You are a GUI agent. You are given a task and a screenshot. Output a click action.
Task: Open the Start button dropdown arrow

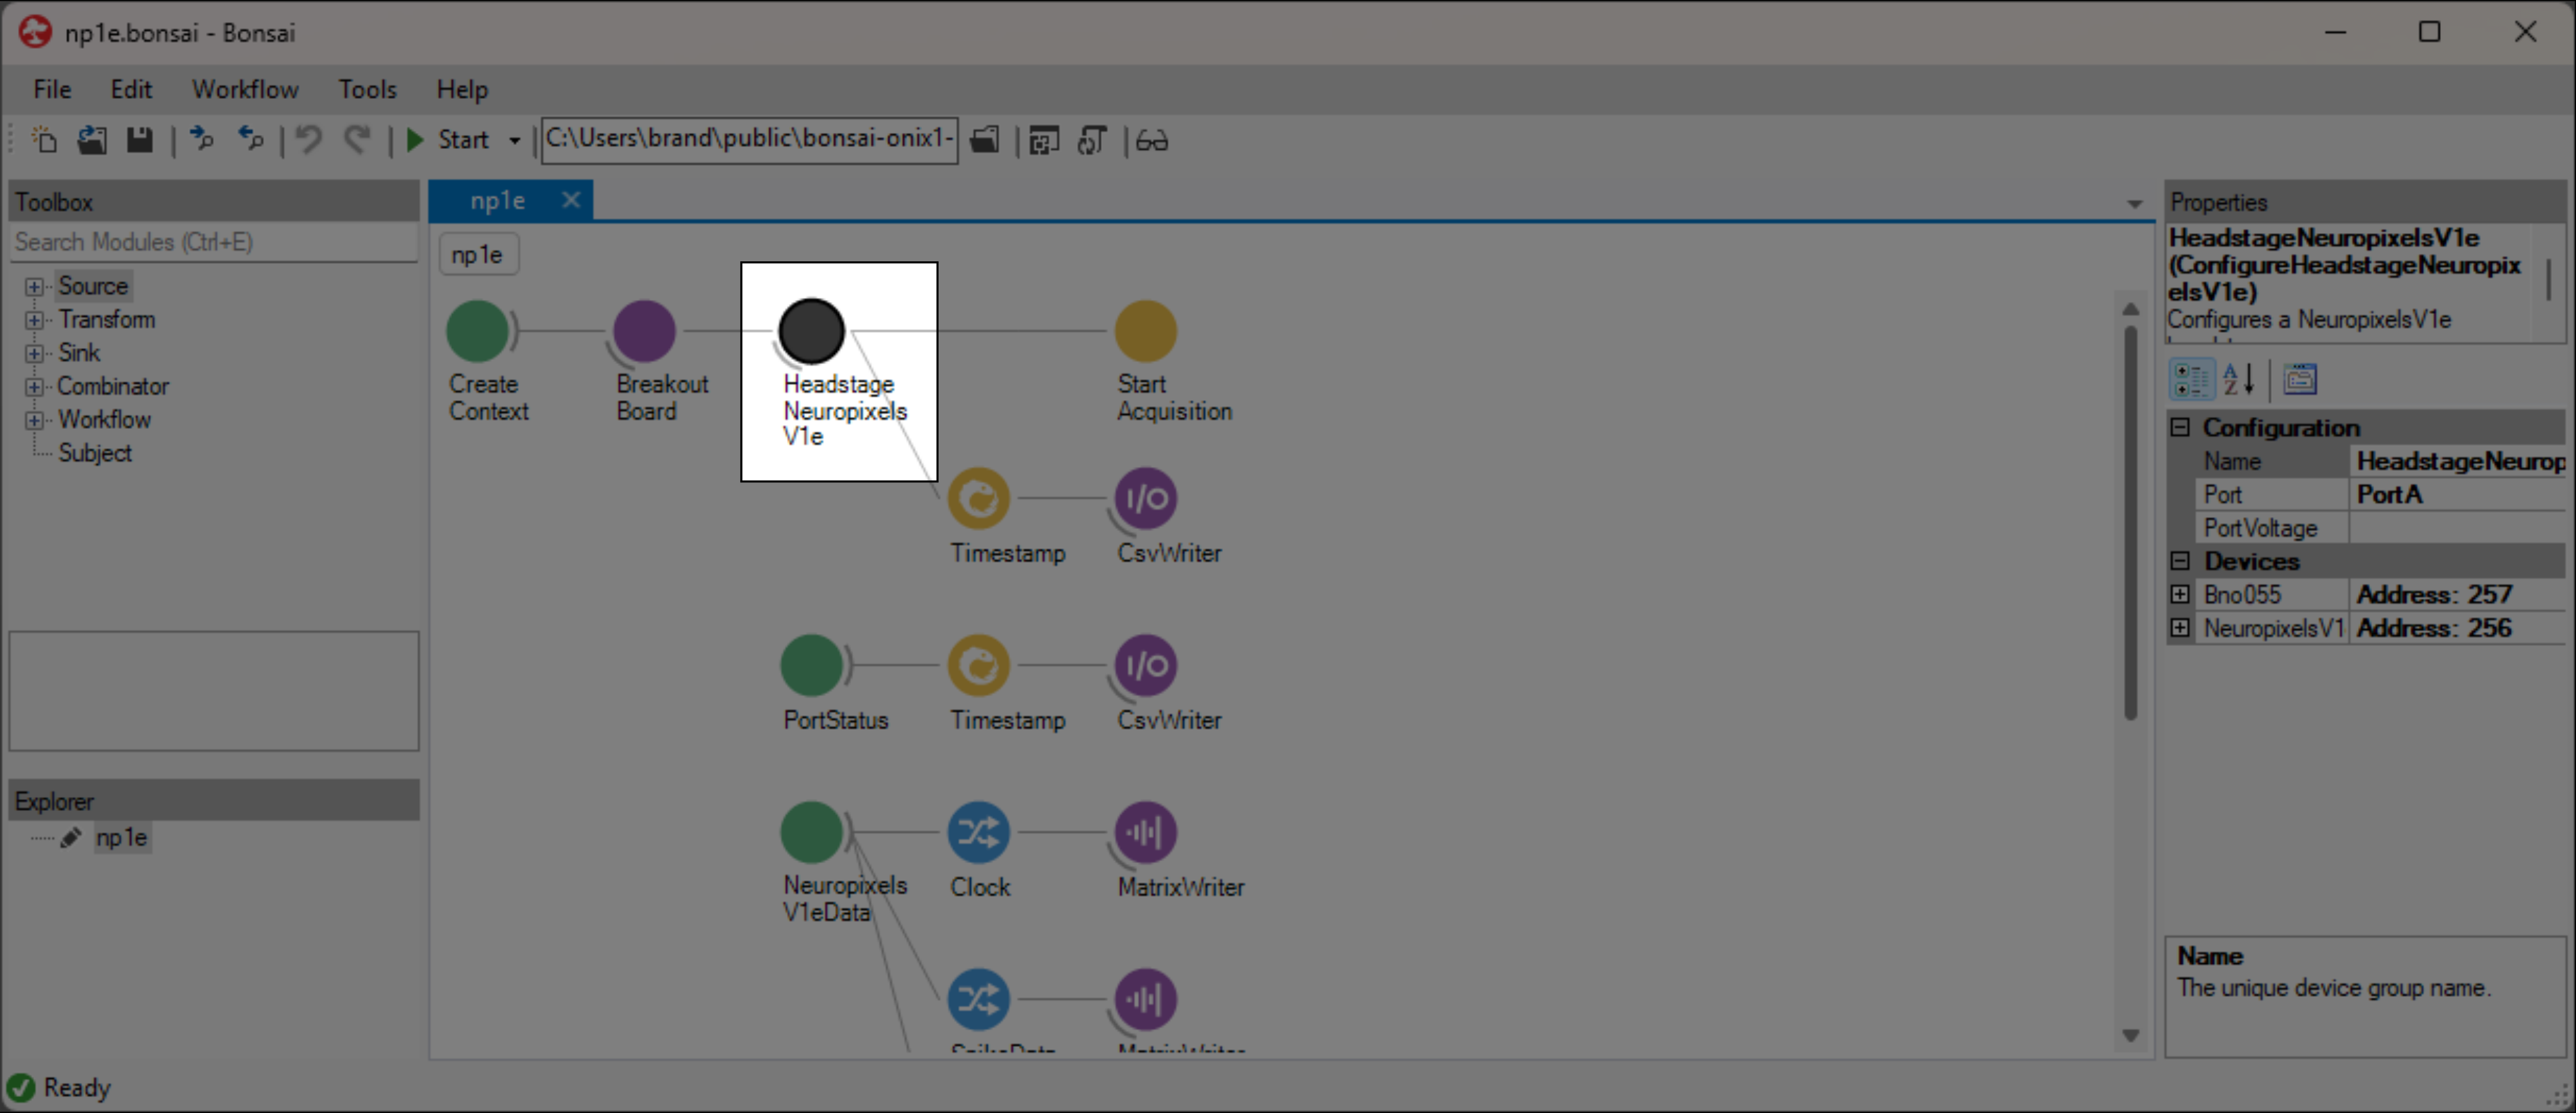tap(514, 140)
